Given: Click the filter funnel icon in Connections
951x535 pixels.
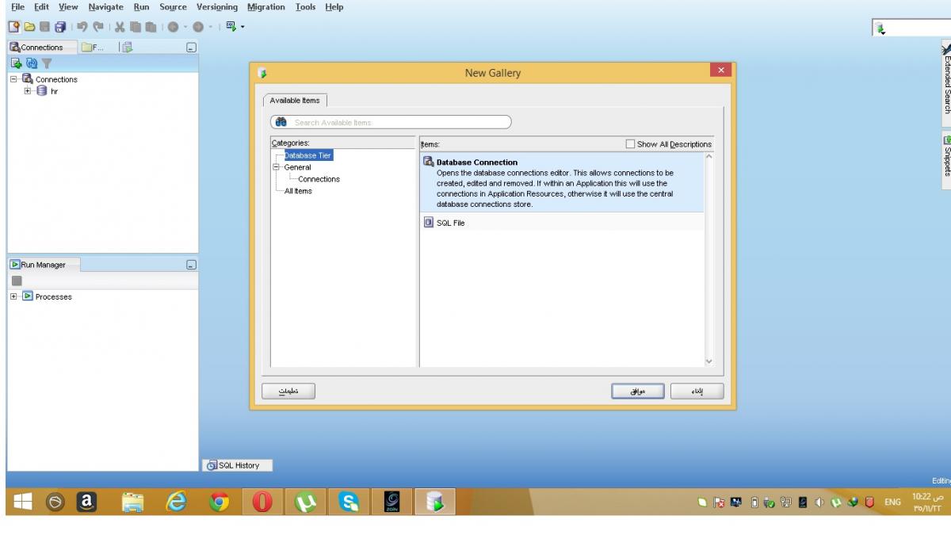Looking at the screenshot, I should pyautogui.click(x=47, y=63).
